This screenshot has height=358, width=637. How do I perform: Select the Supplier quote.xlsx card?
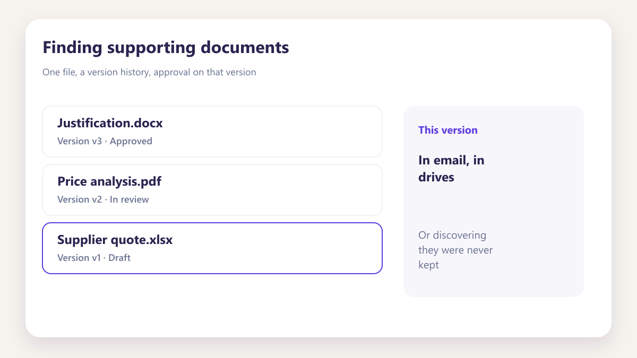coord(212,248)
